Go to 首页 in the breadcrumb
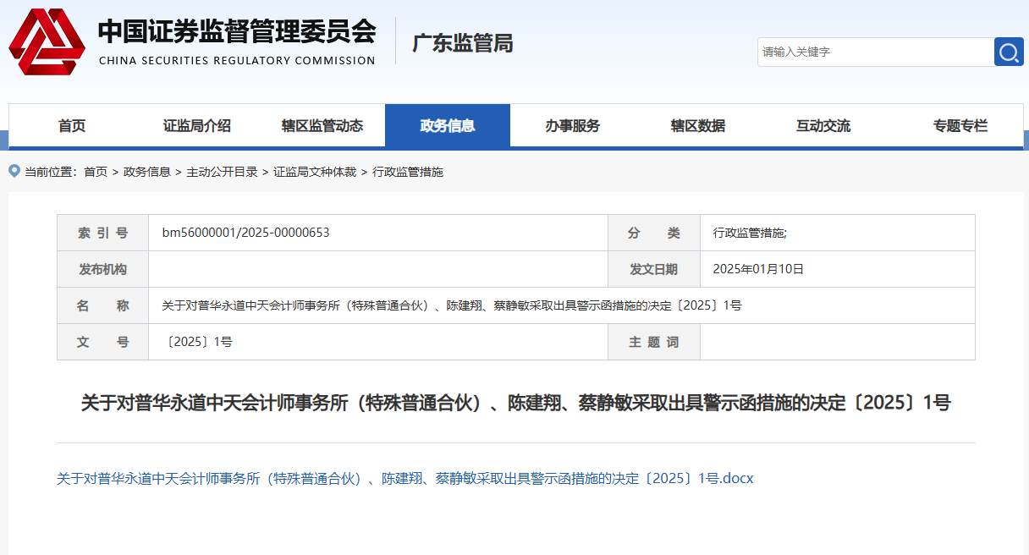Viewport: 1029px width, 555px height. tap(96, 172)
